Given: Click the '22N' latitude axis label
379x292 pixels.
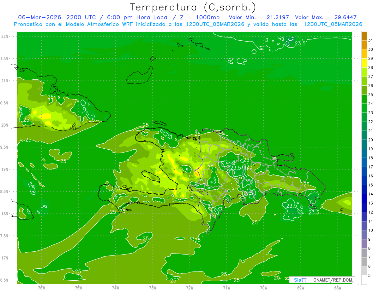Looking at the screenshot, I should point(5,37).
